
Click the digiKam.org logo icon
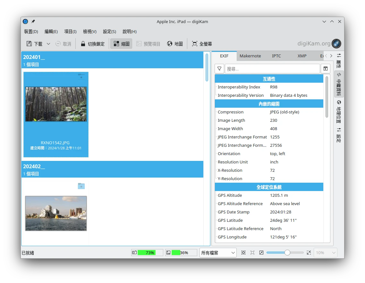tap(336, 44)
